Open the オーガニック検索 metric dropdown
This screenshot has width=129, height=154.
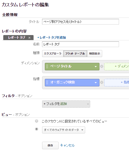coord(96,82)
